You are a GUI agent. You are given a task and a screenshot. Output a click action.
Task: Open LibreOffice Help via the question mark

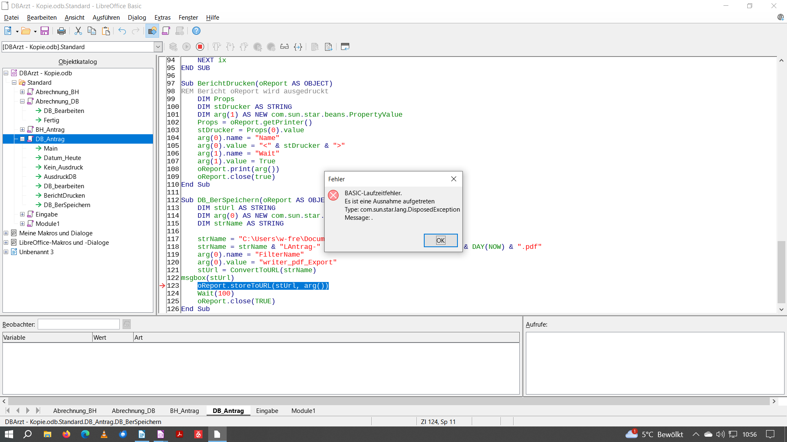pyautogui.click(x=196, y=31)
